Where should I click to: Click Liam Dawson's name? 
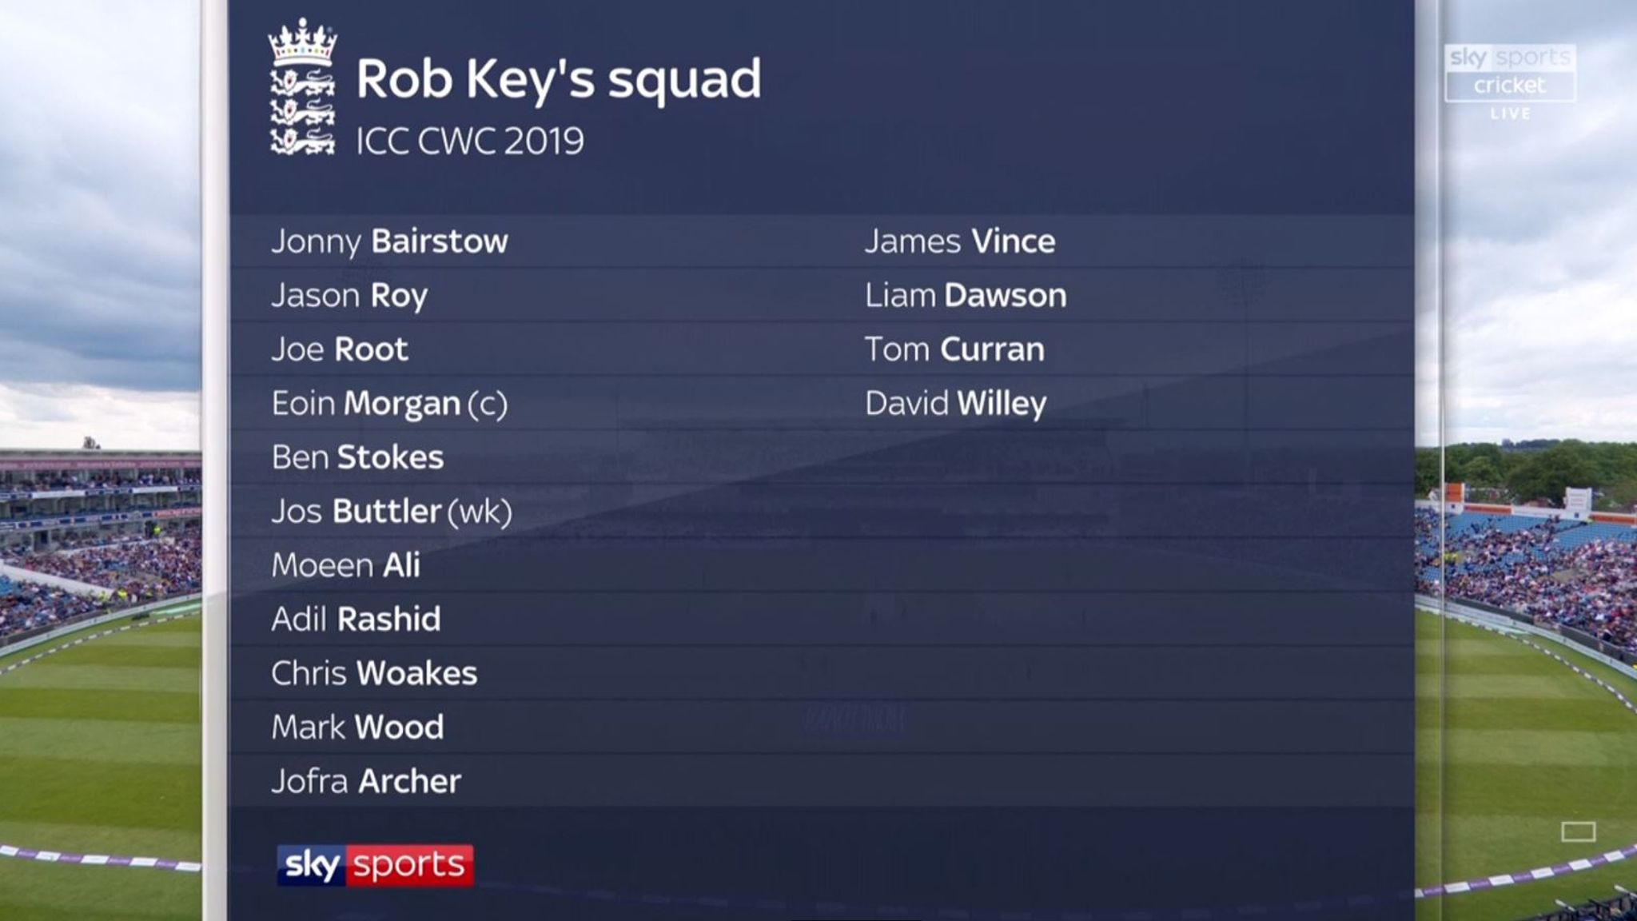[x=966, y=296]
